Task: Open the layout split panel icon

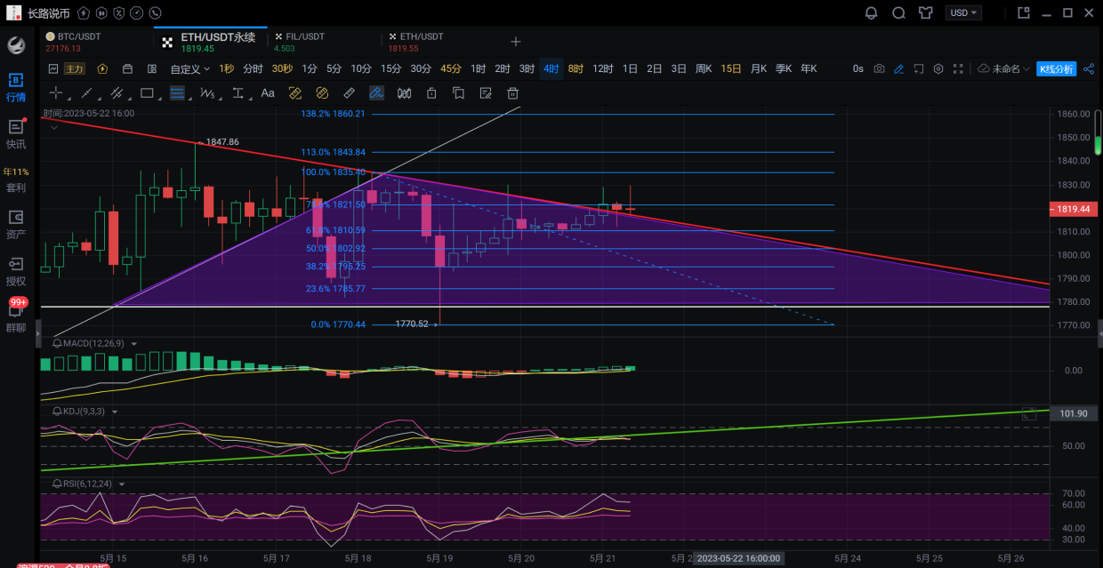Action: (152, 68)
